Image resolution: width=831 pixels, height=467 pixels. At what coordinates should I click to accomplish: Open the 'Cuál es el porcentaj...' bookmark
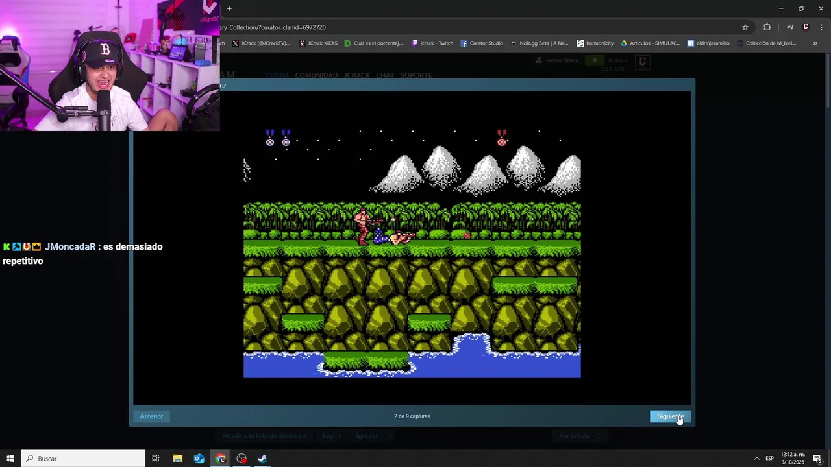point(373,43)
